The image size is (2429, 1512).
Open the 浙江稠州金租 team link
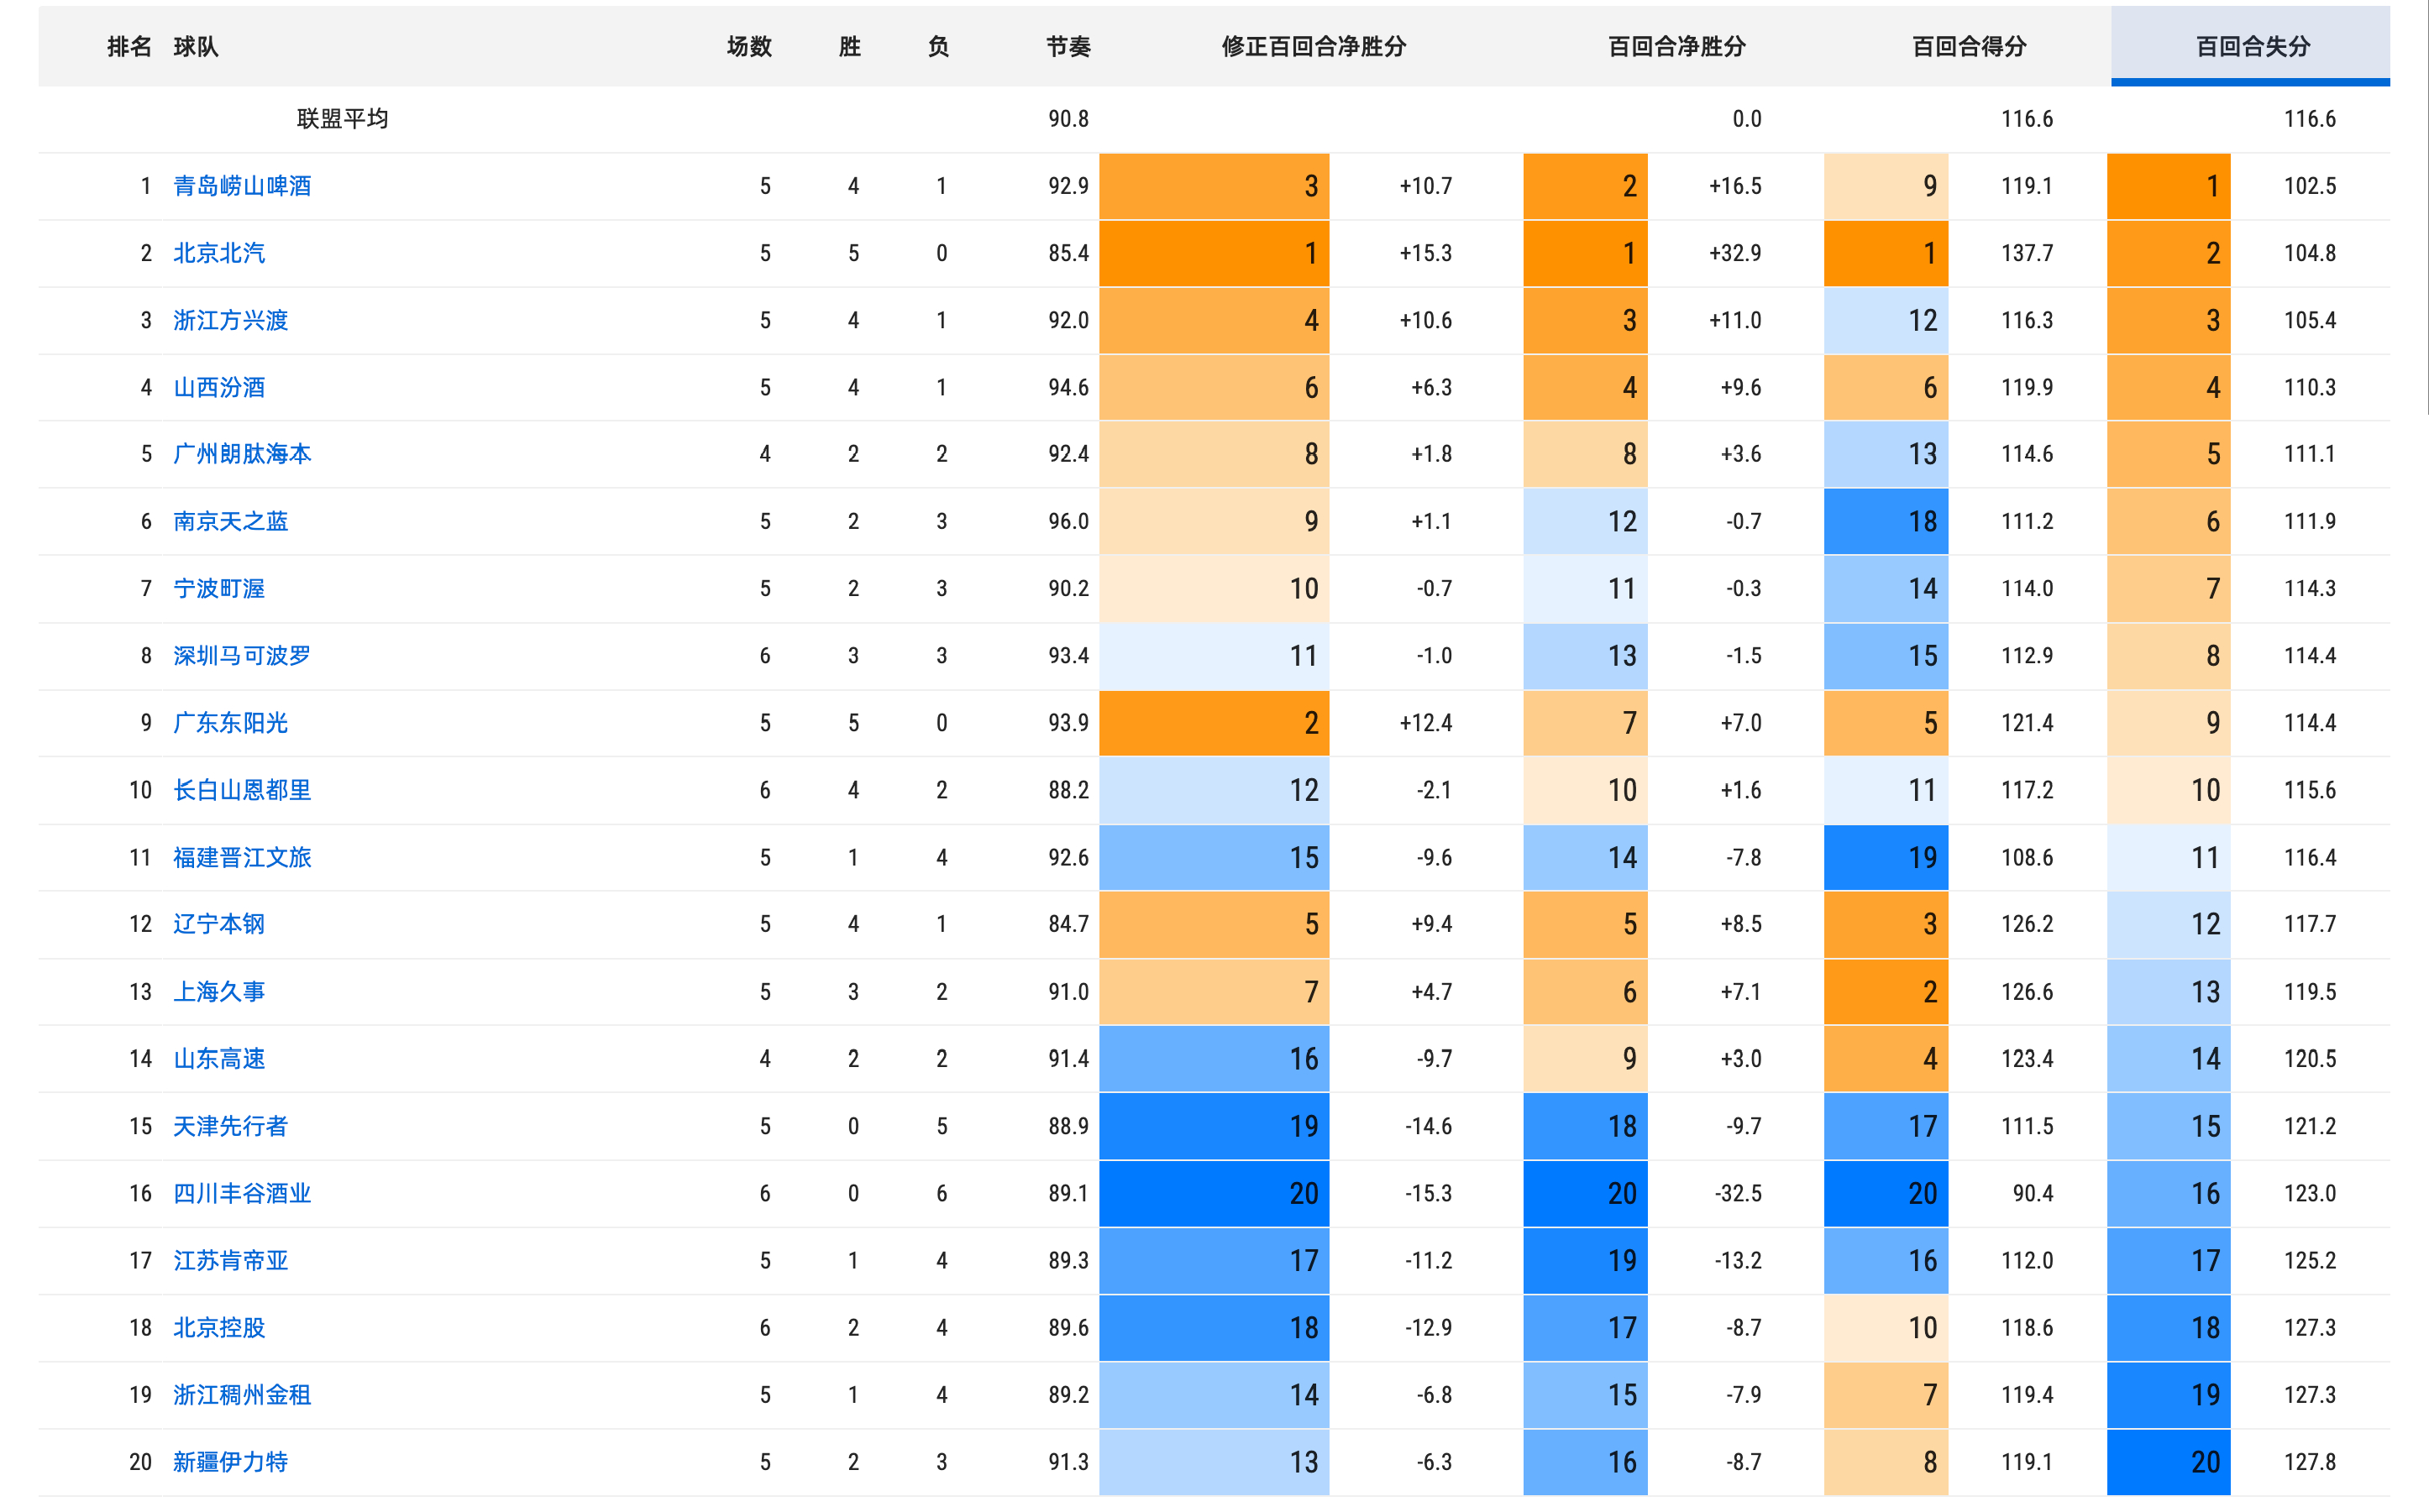point(242,1395)
